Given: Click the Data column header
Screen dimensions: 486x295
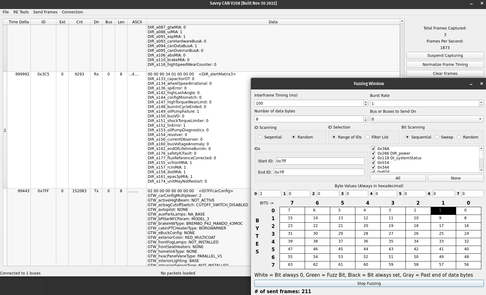Looking at the screenshot, I should coord(273,22).
